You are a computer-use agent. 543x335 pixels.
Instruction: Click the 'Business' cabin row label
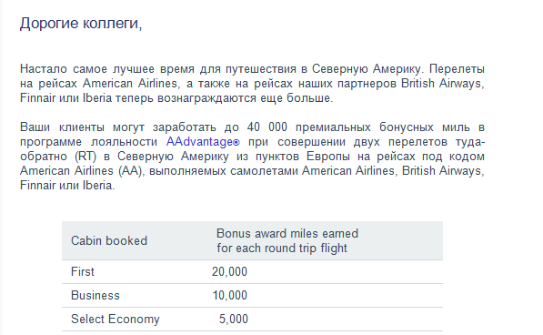(x=96, y=296)
